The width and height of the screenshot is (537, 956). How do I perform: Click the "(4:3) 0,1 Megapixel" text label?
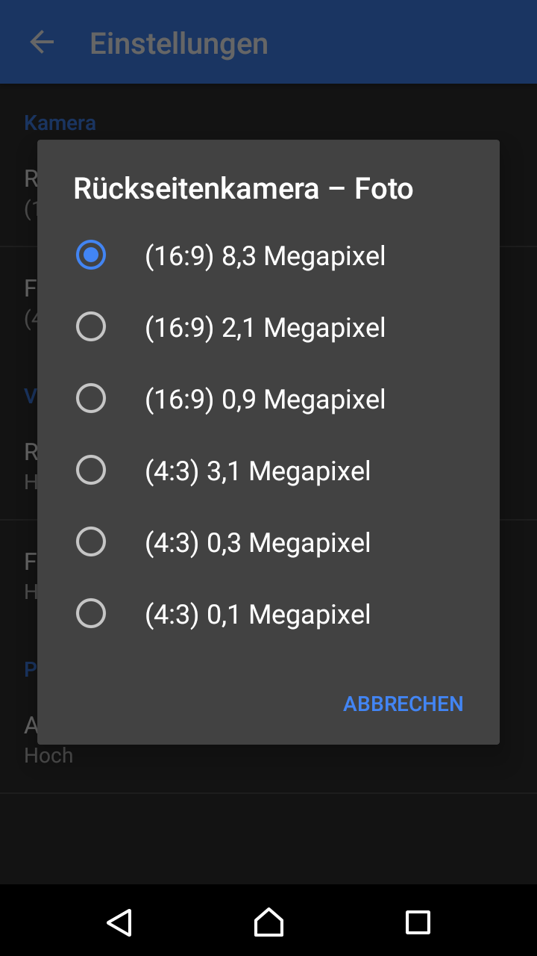pyautogui.click(x=258, y=615)
